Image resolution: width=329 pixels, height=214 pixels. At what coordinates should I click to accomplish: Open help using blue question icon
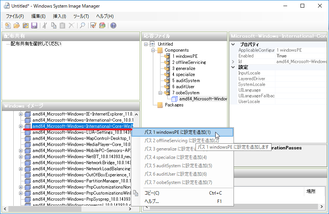tap(113, 25)
